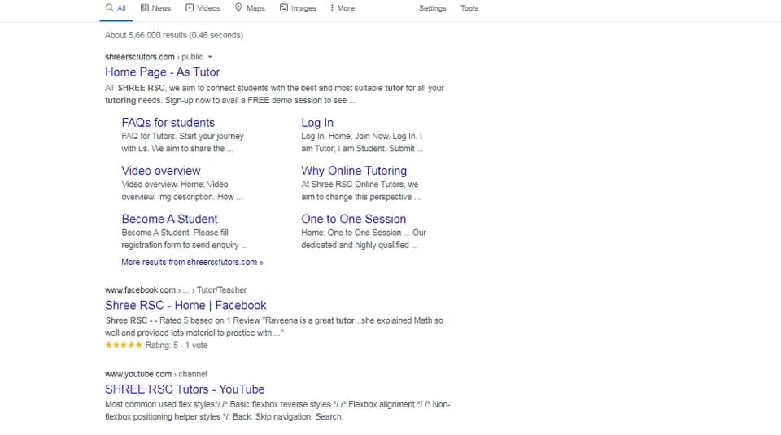Open the Video overview sitelink
Screen dimensions: 781x435
tap(160, 171)
